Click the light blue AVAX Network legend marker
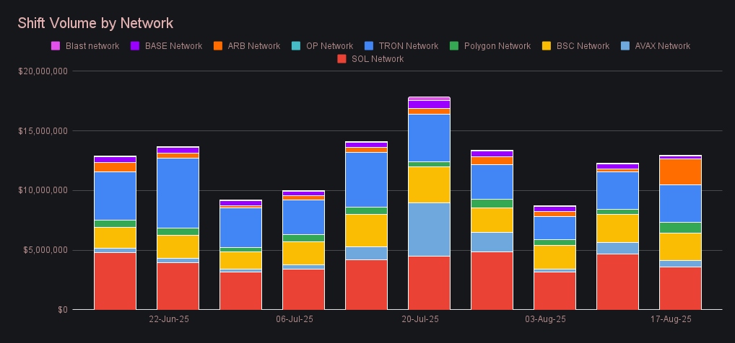735x343 pixels. click(x=625, y=46)
